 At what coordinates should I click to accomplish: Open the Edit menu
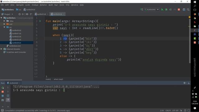tap(7, 5)
